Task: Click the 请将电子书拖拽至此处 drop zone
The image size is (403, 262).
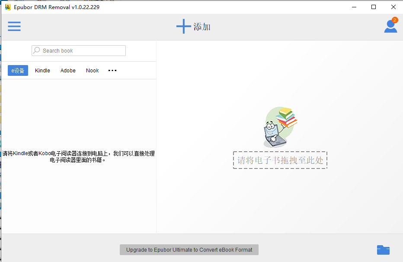Action: (x=280, y=160)
